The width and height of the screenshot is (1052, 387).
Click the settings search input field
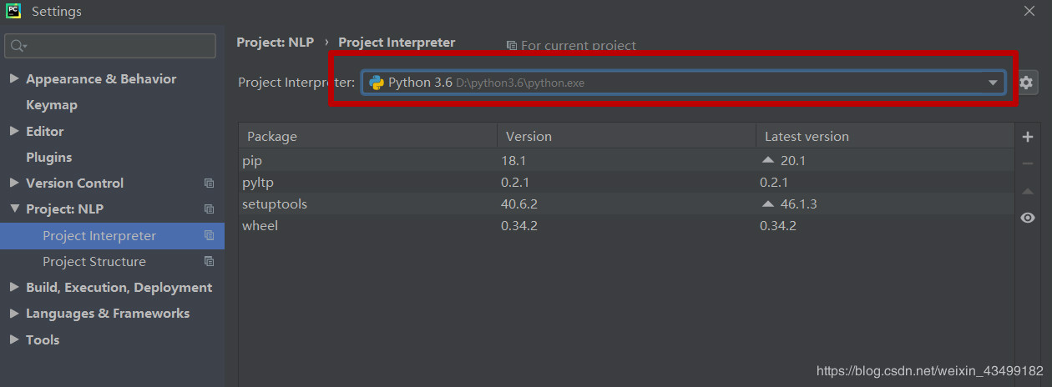(x=117, y=46)
